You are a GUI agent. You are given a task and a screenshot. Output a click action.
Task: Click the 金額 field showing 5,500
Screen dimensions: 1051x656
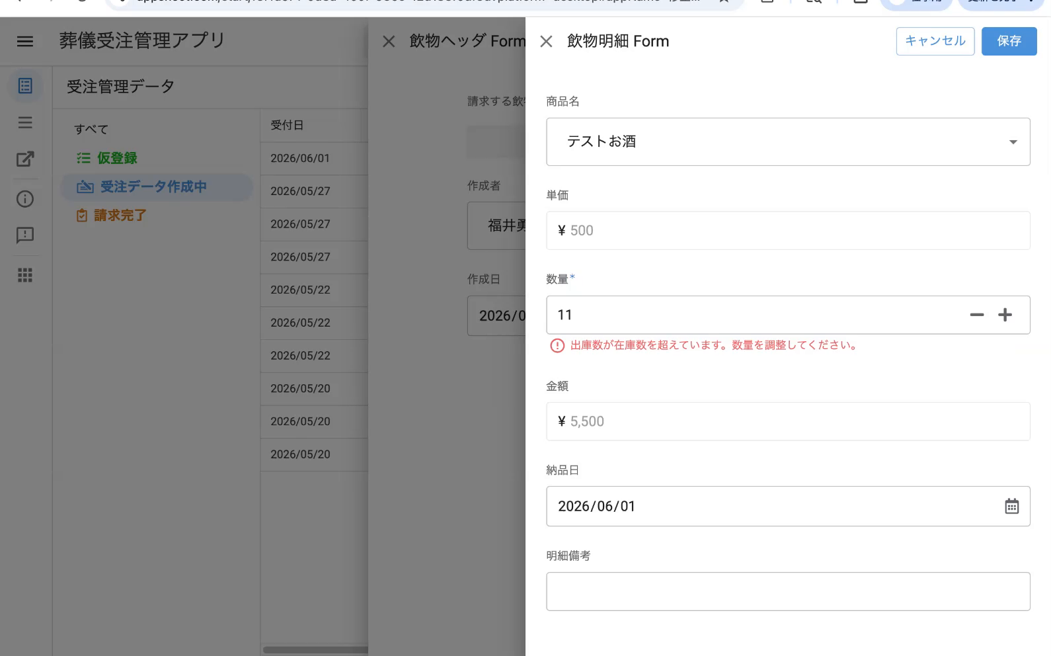click(x=788, y=421)
